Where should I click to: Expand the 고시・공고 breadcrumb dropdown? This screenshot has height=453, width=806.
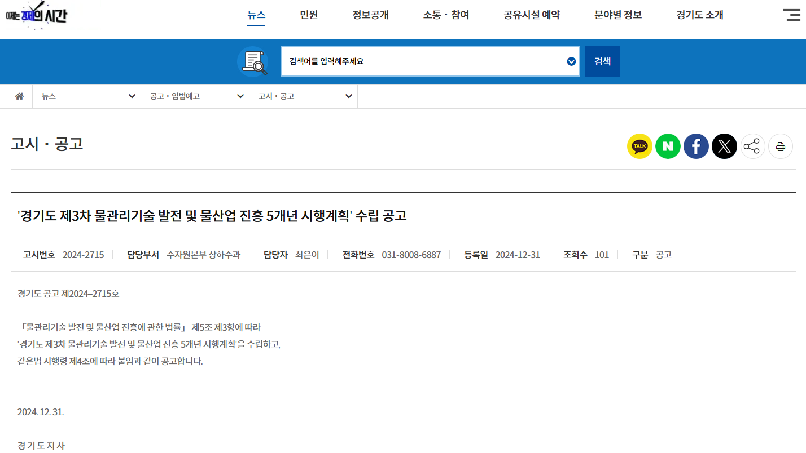[303, 96]
